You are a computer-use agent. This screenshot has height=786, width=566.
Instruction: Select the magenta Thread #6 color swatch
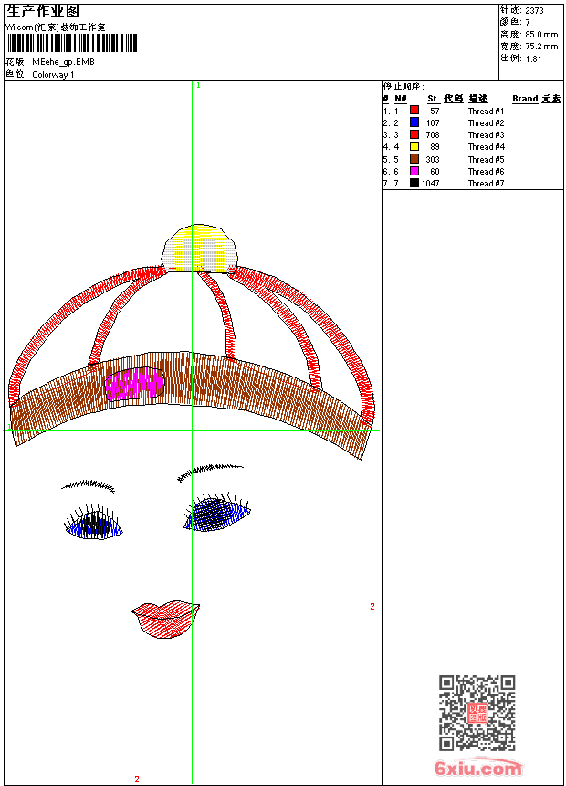click(414, 172)
